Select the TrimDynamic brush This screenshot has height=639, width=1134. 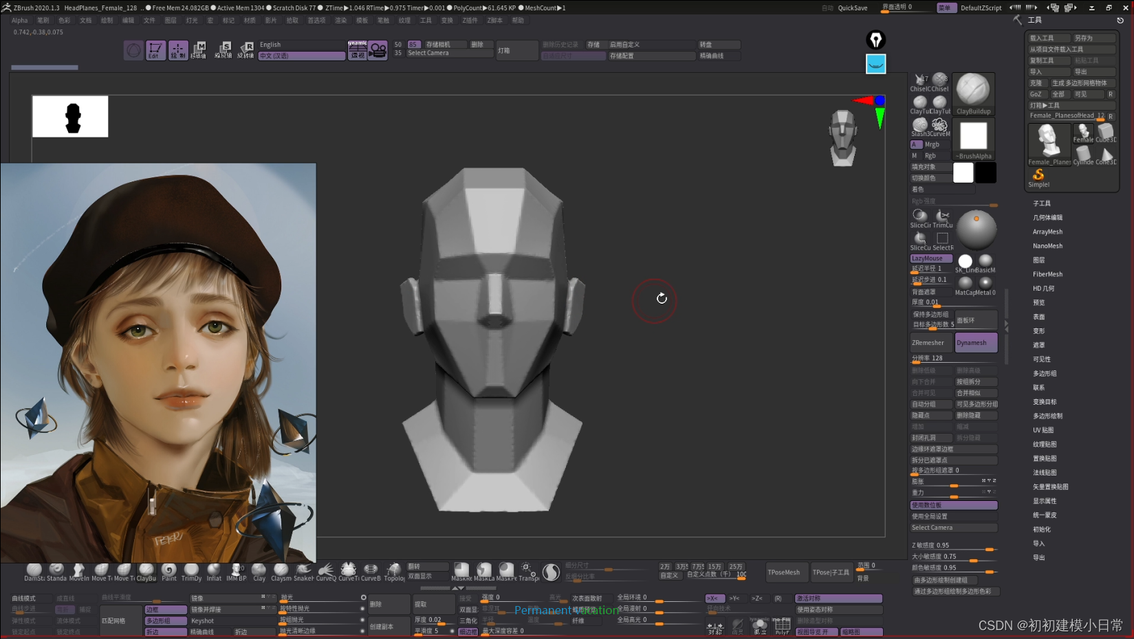(x=191, y=570)
